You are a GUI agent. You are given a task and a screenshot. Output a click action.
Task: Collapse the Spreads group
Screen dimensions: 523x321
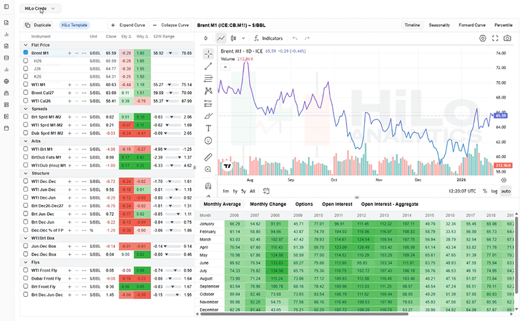click(x=25, y=109)
